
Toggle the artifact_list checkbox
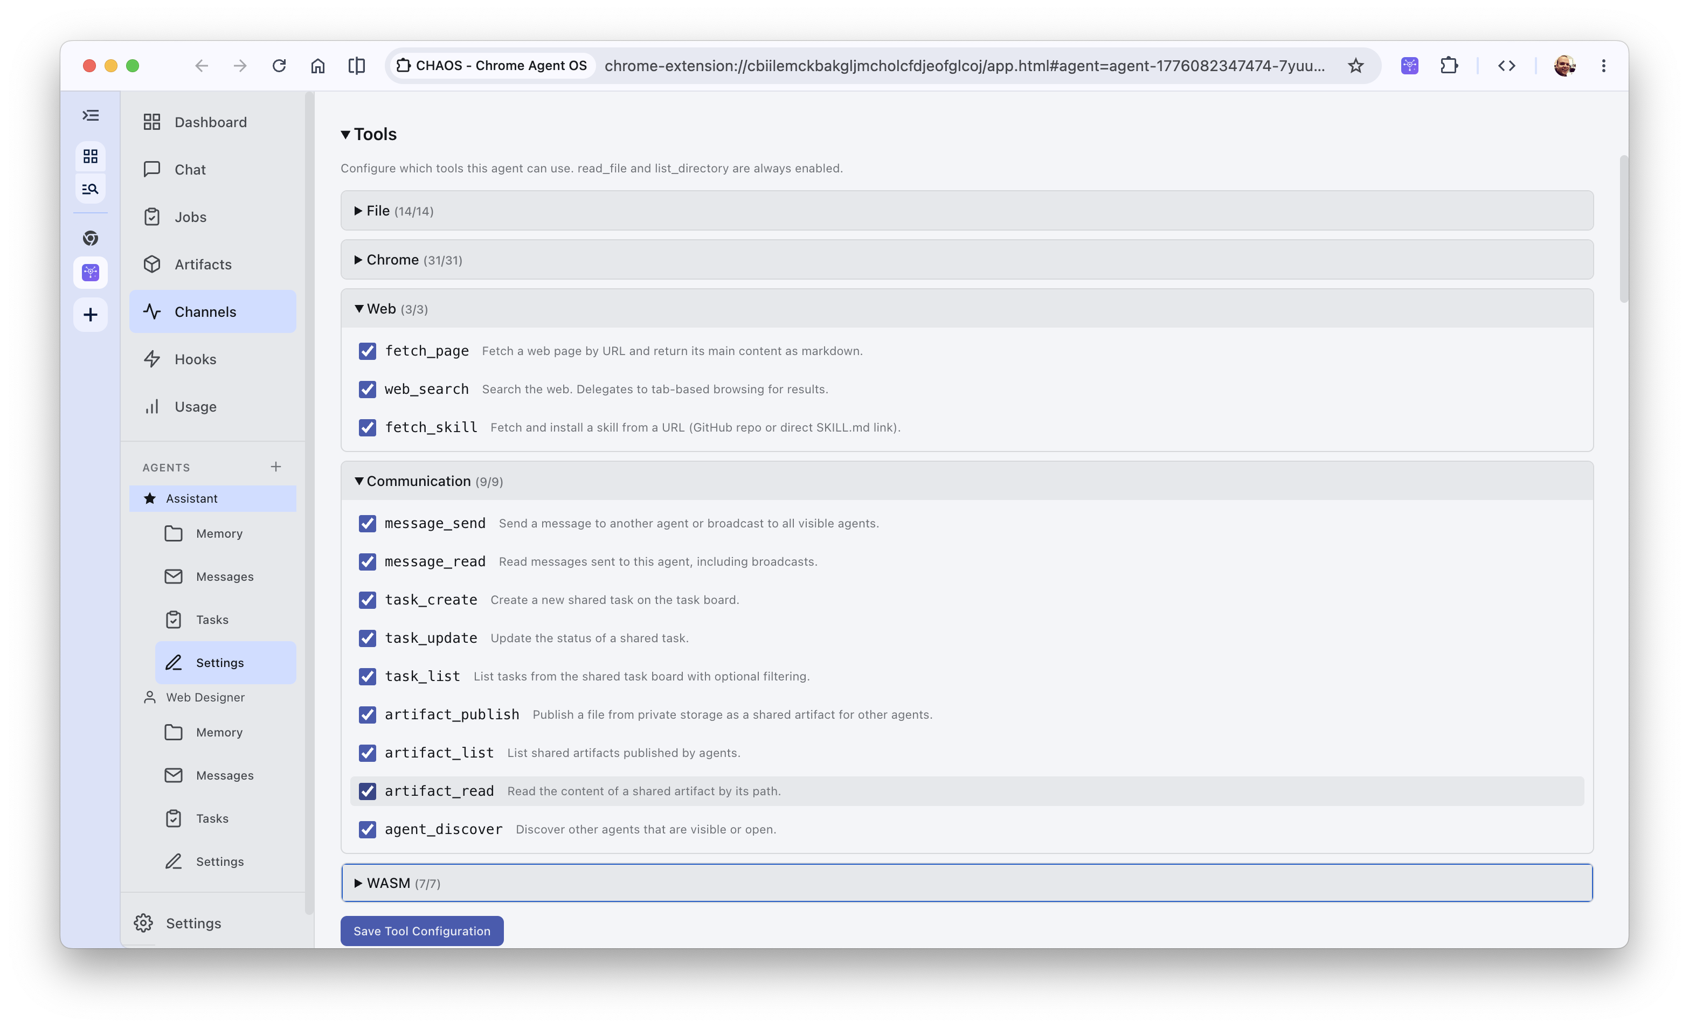368,753
